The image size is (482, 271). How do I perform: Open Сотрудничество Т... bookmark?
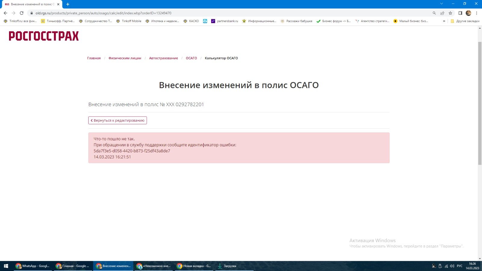[x=95, y=21]
